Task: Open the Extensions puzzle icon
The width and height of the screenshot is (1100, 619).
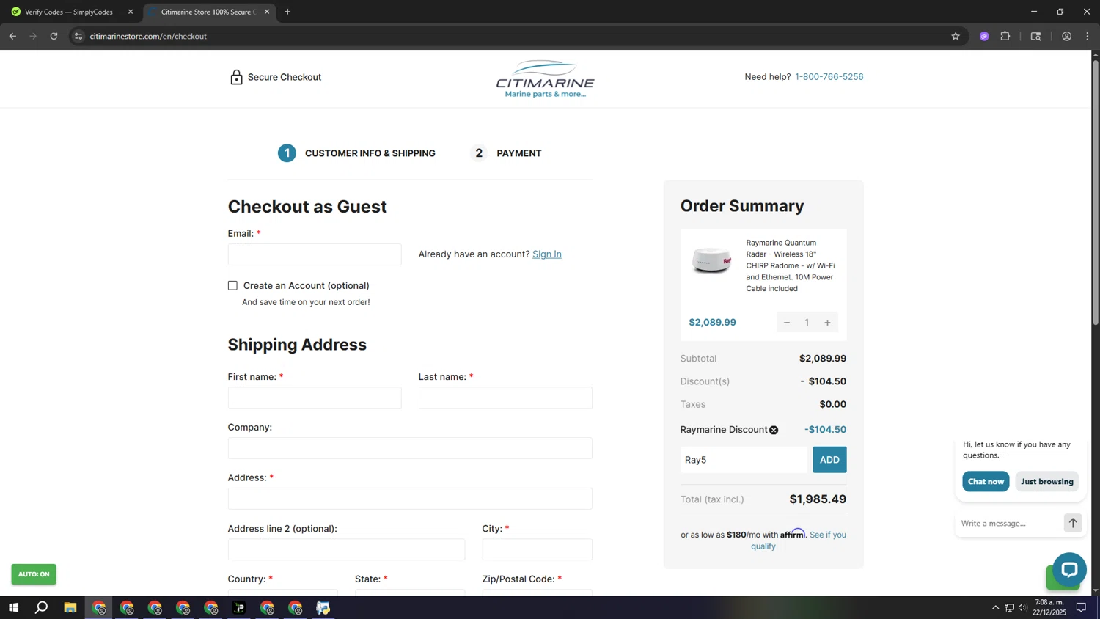Action: (1005, 36)
